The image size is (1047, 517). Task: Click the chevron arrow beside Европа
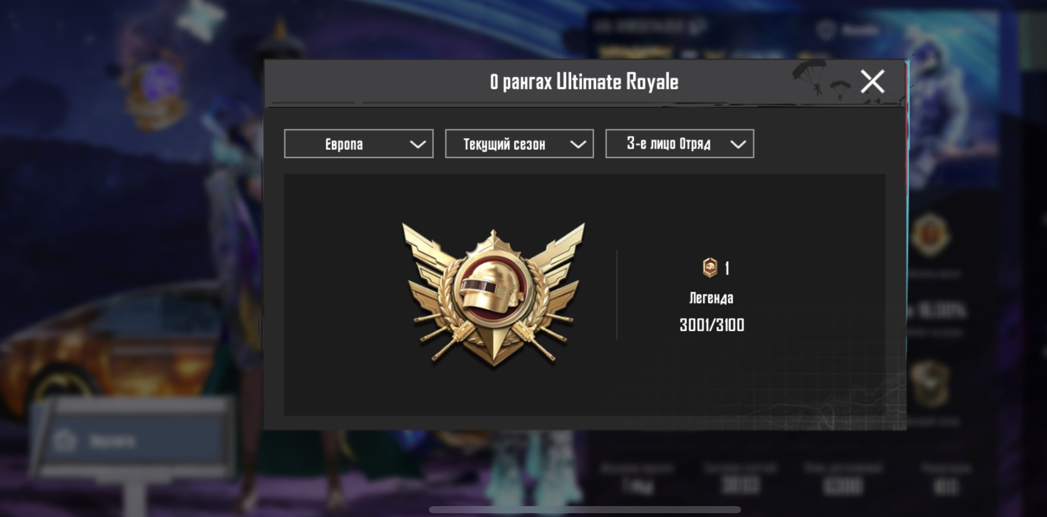[x=418, y=144]
